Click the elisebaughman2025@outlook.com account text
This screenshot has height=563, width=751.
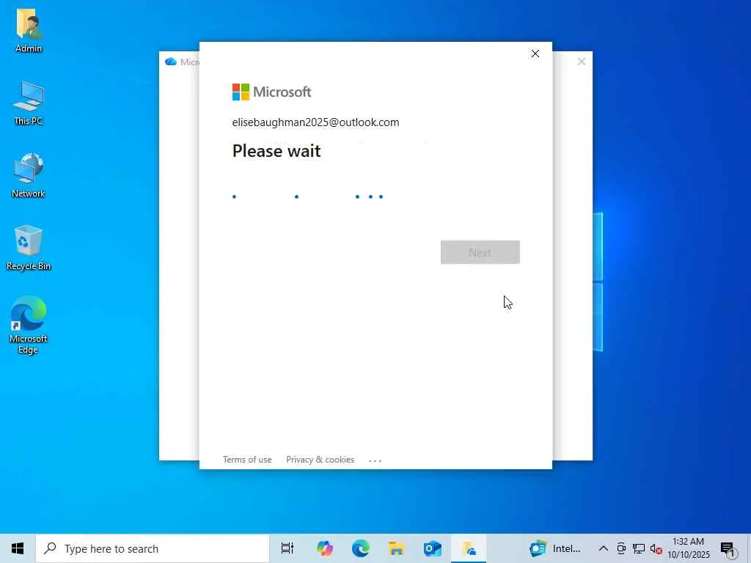(x=315, y=122)
